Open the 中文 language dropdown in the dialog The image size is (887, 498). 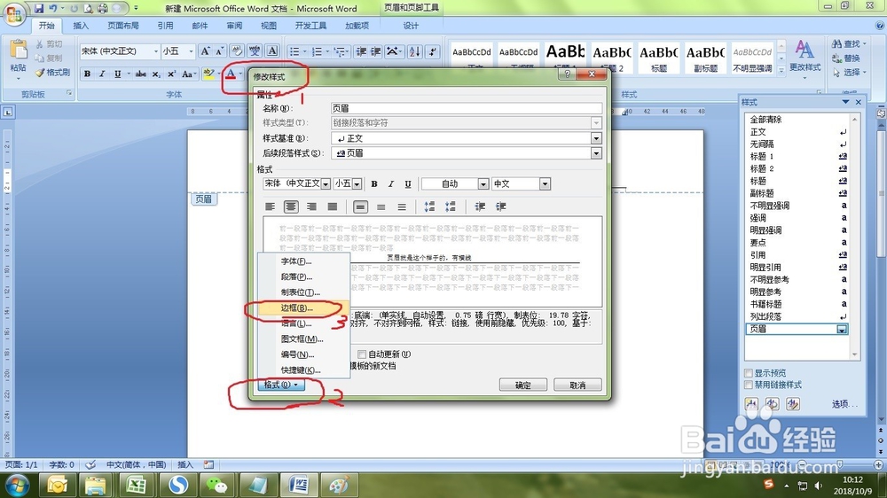(x=545, y=183)
